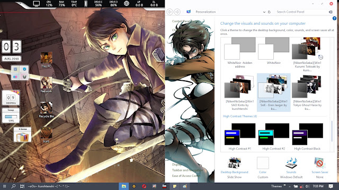Click the DRIVE D 86% reading
The height and width of the screenshot is (190, 339).
coord(113,4)
